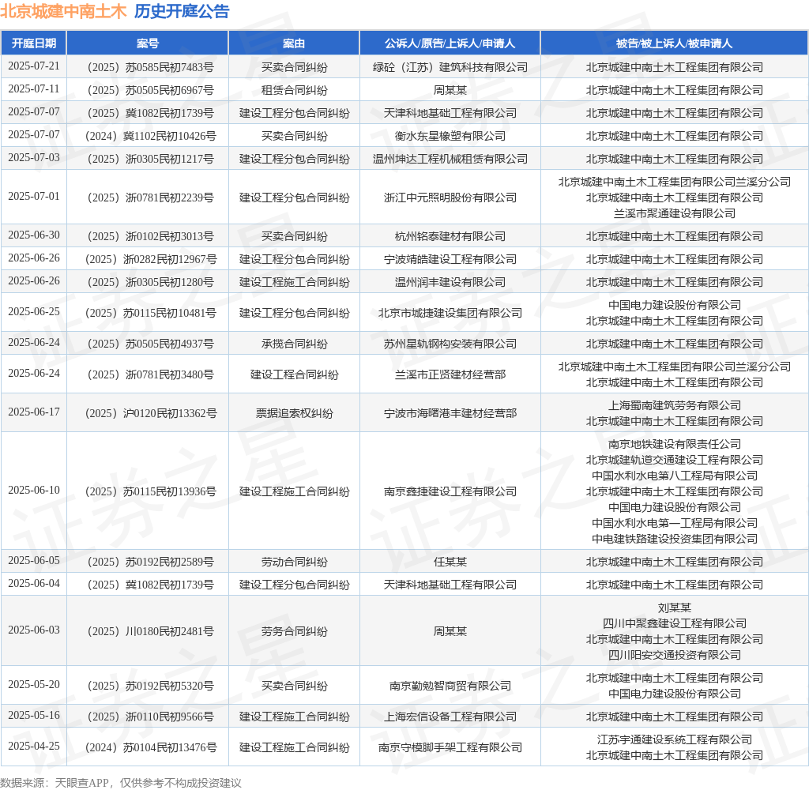Click the 承揽合同纠纷 cell
This screenshot has width=809, height=790.
tap(294, 344)
